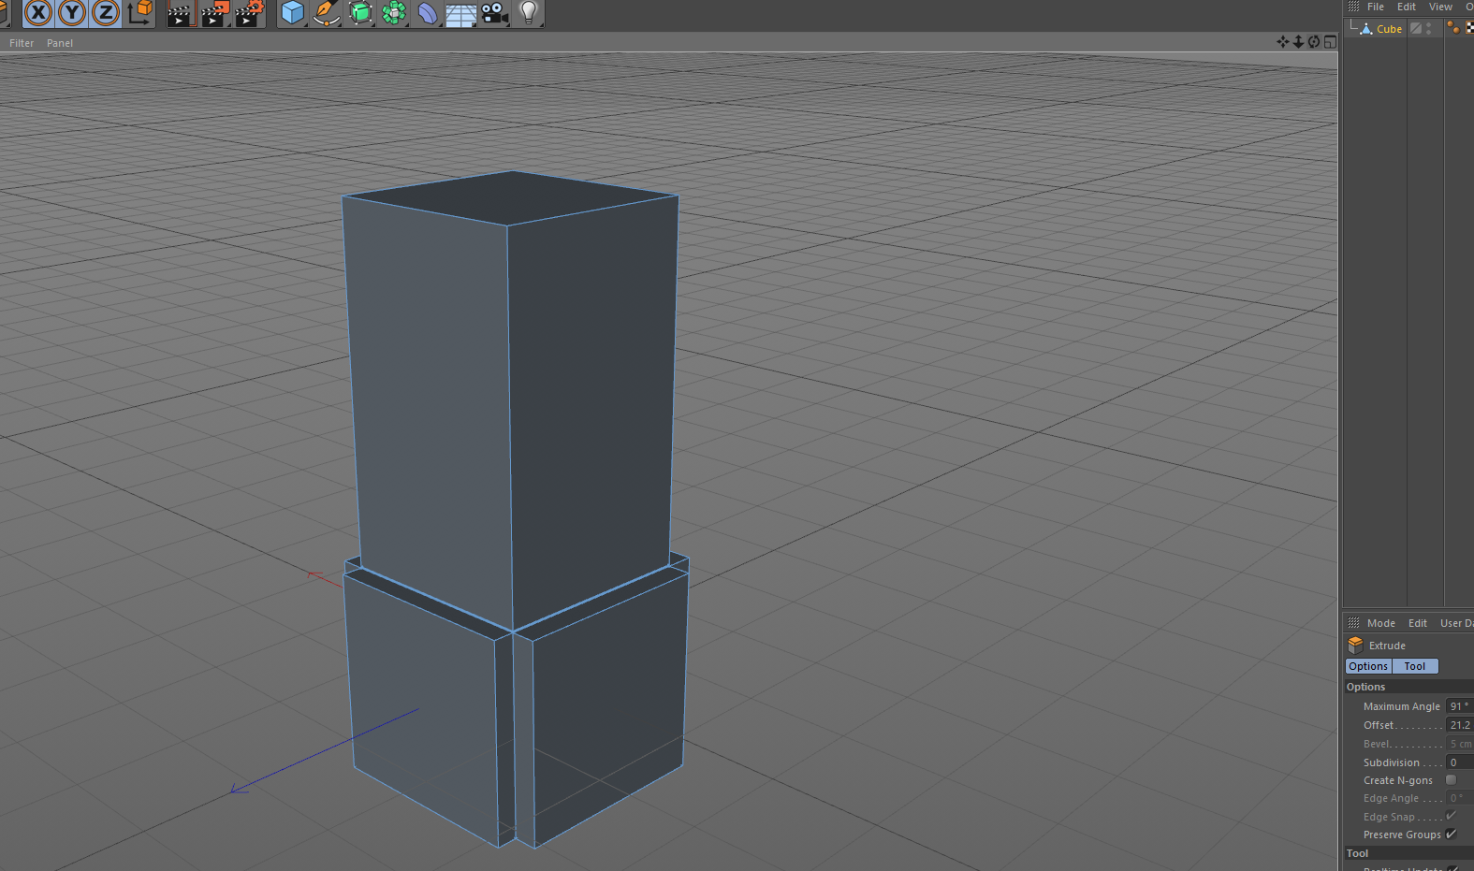Collapse the Tool section header
1474x871 pixels.
[1408, 853]
